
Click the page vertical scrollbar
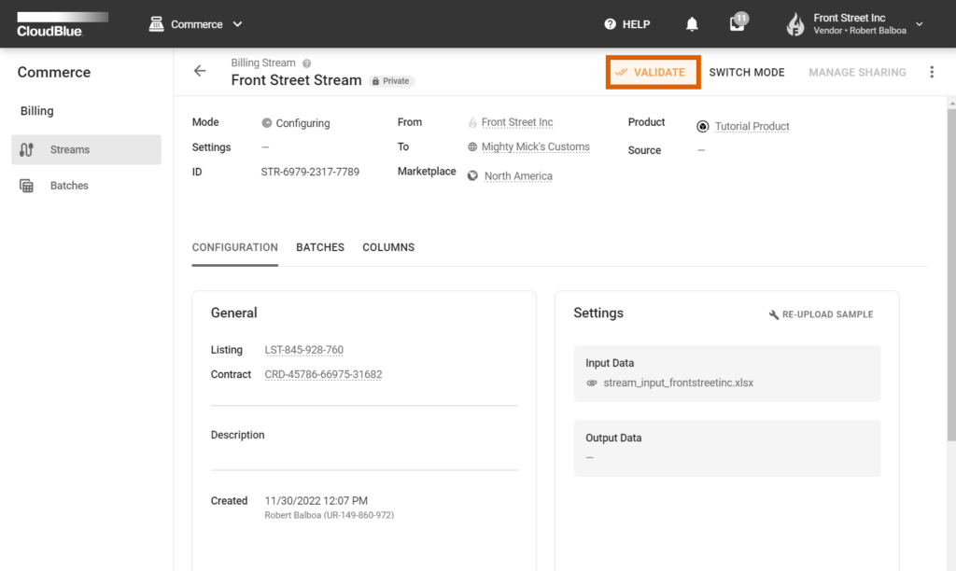[951, 274]
